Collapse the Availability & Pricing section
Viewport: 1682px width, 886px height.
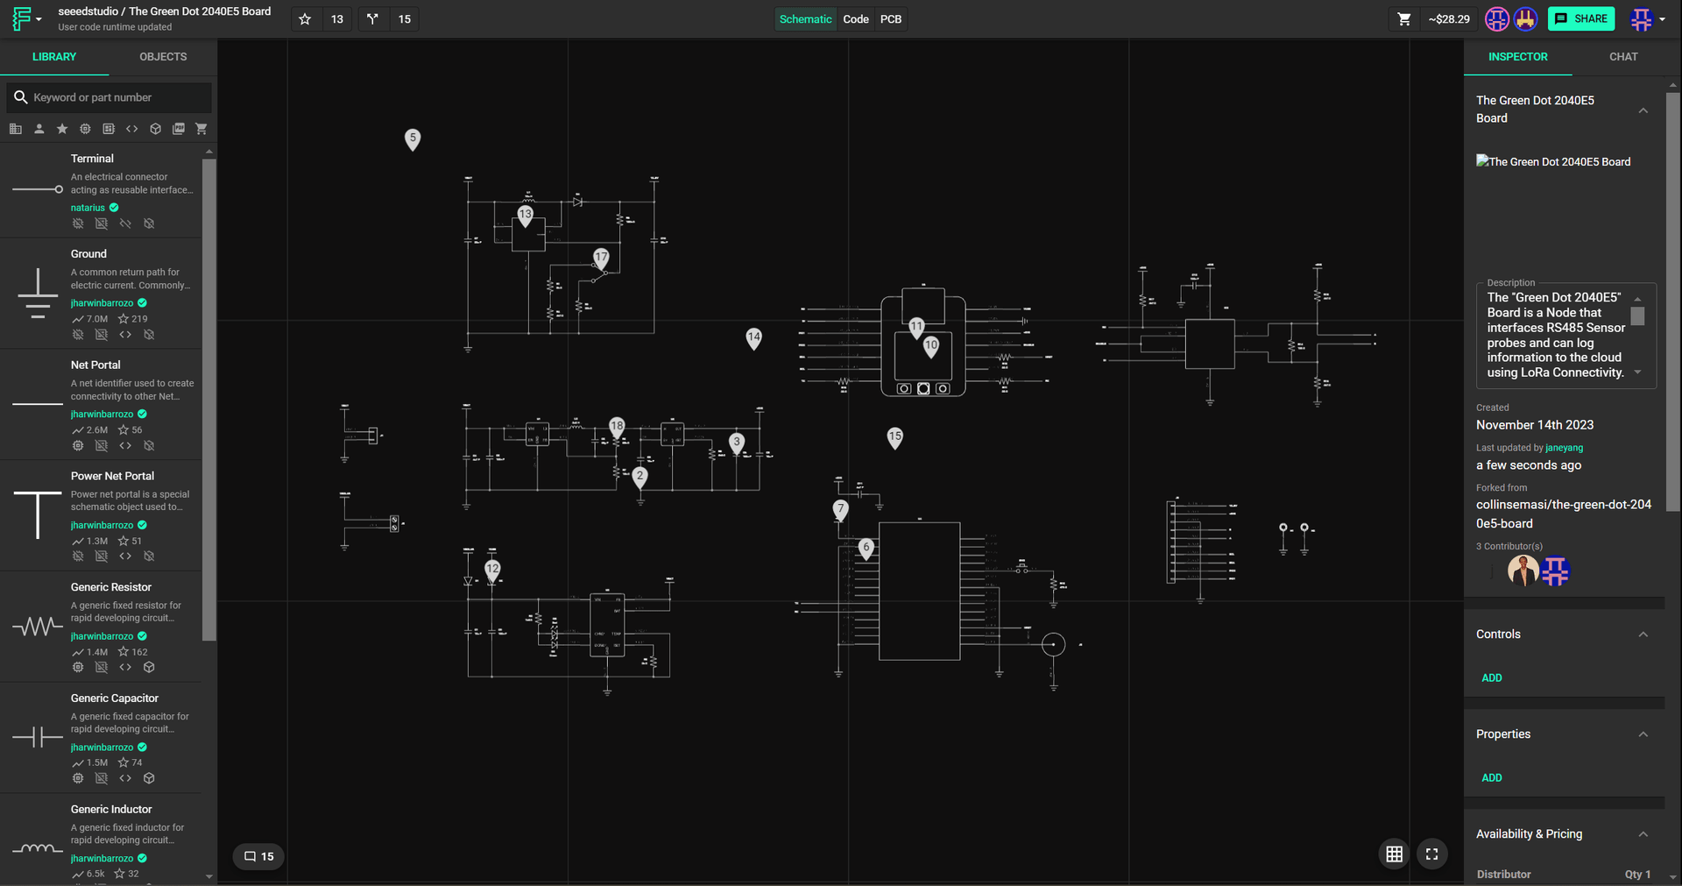[1643, 833]
